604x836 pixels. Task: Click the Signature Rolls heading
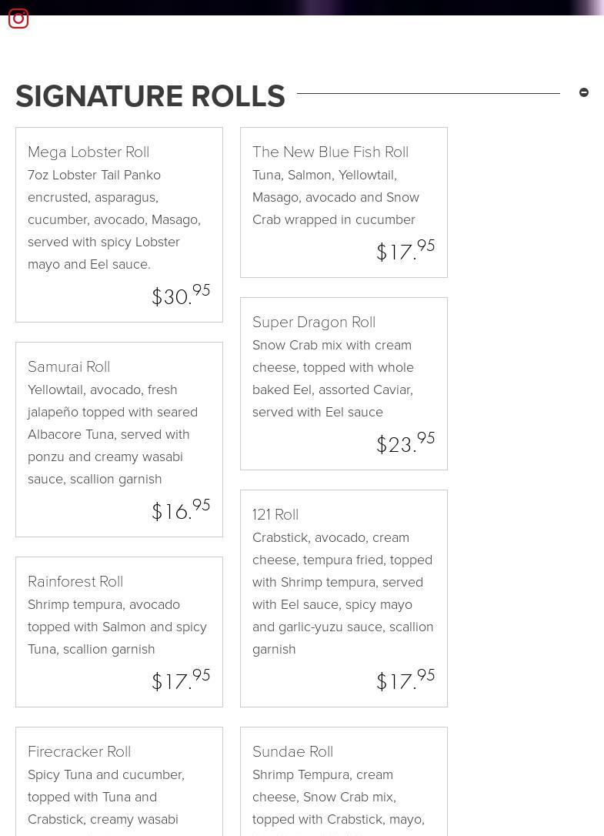(x=150, y=96)
